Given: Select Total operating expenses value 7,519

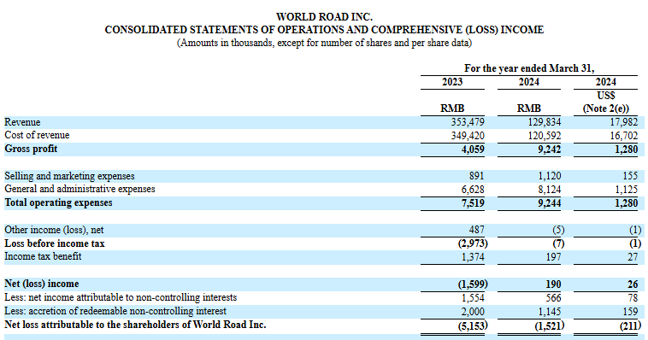Looking at the screenshot, I should click(x=473, y=203).
